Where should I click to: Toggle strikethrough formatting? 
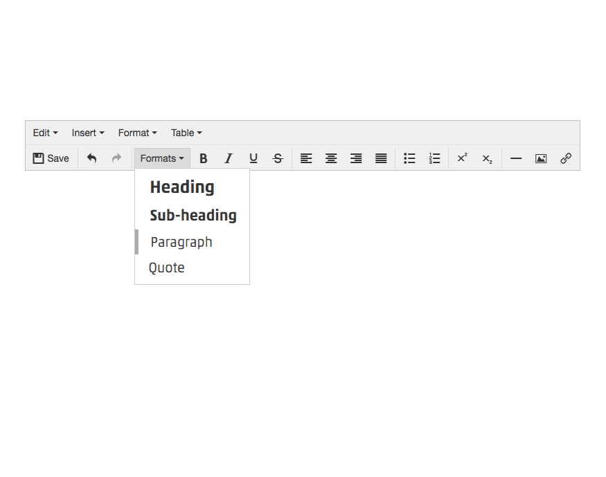(x=278, y=158)
